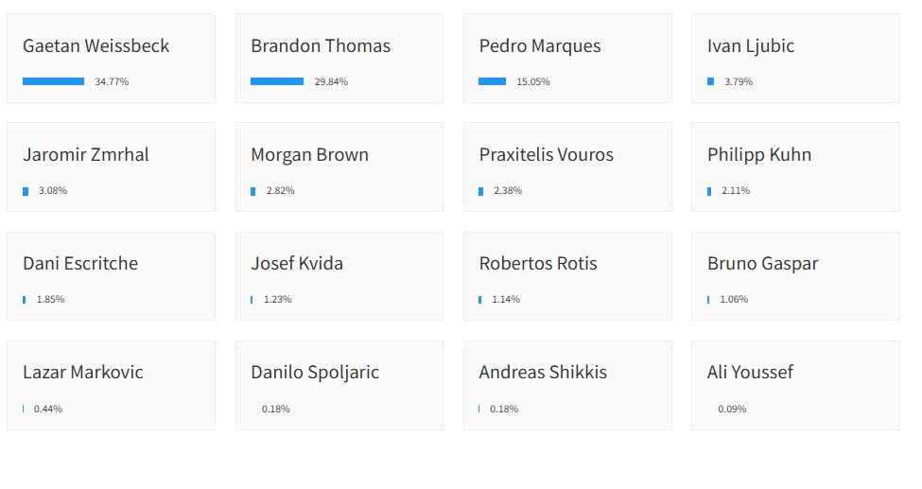Select the Morgan Brown name

click(309, 154)
